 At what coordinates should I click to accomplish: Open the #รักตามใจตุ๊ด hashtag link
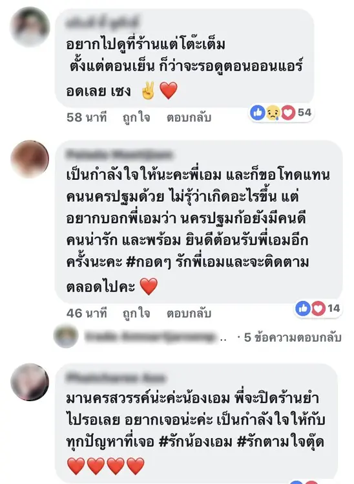pyautogui.click(x=280, y=442)
